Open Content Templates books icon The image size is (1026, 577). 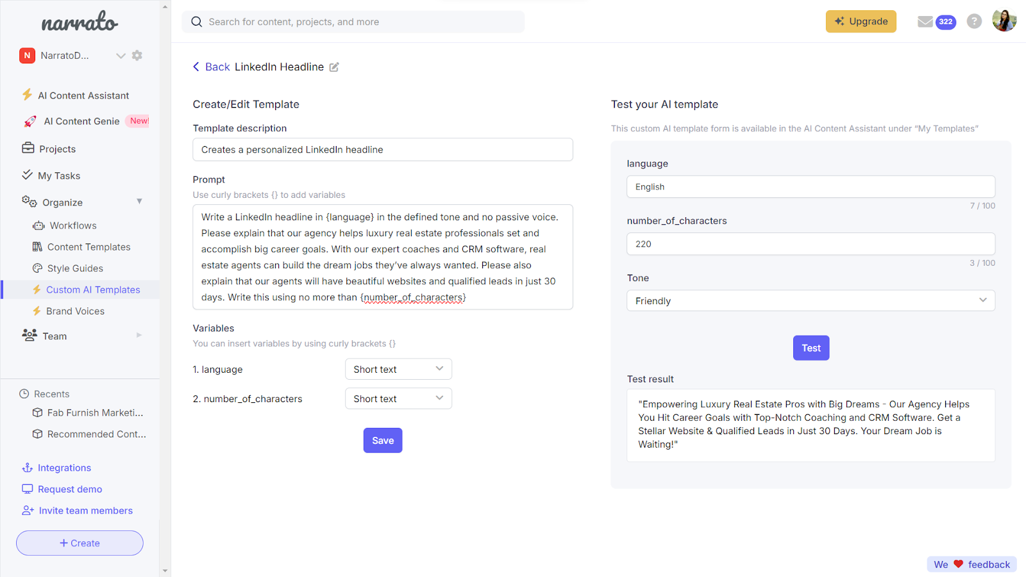[37, 247]
